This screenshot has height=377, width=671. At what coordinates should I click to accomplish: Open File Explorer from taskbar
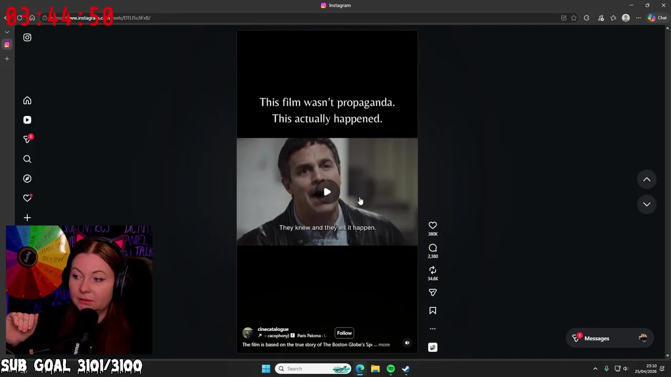tap(375, 369)
